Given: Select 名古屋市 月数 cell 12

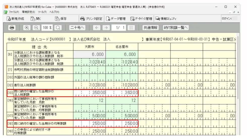Looking at the screenshot, I should coord(122,100).
